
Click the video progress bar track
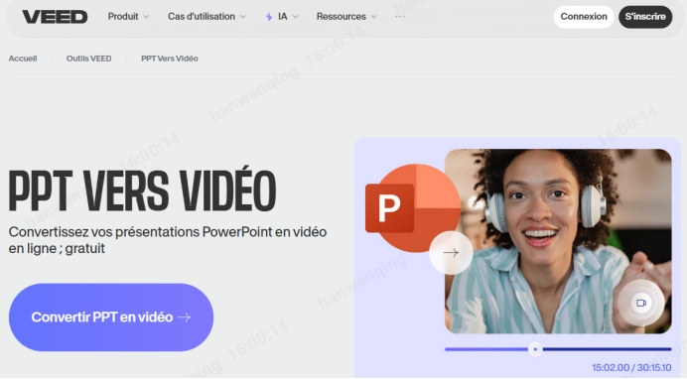click(558, 349)
